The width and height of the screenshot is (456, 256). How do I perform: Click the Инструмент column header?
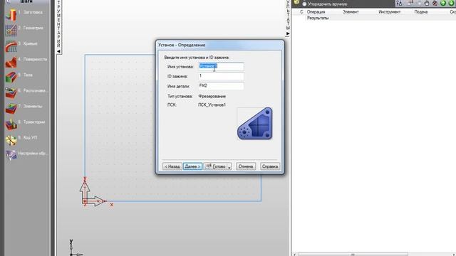[x=390, y=12]
